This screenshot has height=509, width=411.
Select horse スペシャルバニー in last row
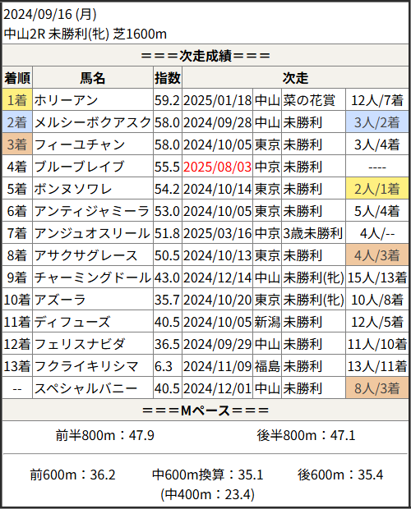[85, 388]
